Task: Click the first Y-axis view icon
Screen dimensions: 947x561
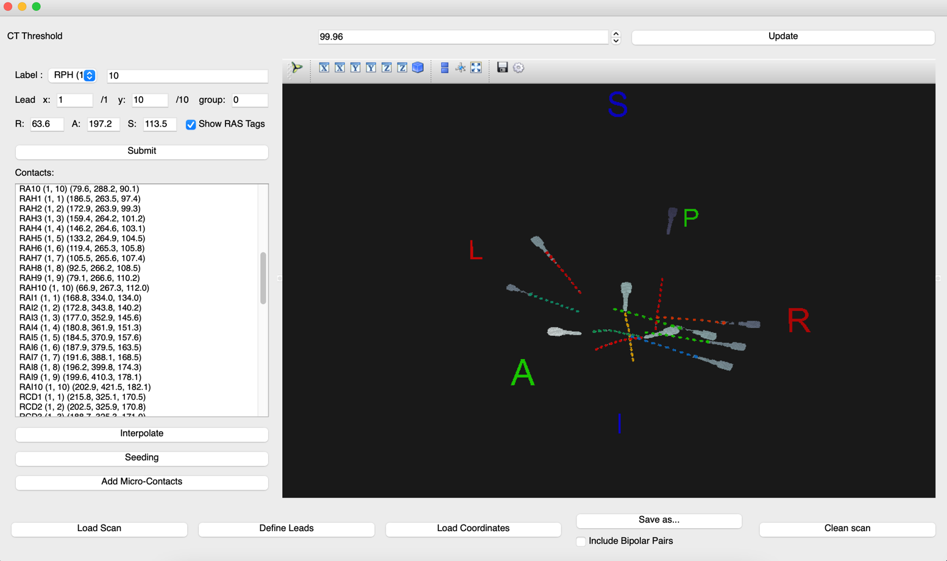Action: [355, 68]
